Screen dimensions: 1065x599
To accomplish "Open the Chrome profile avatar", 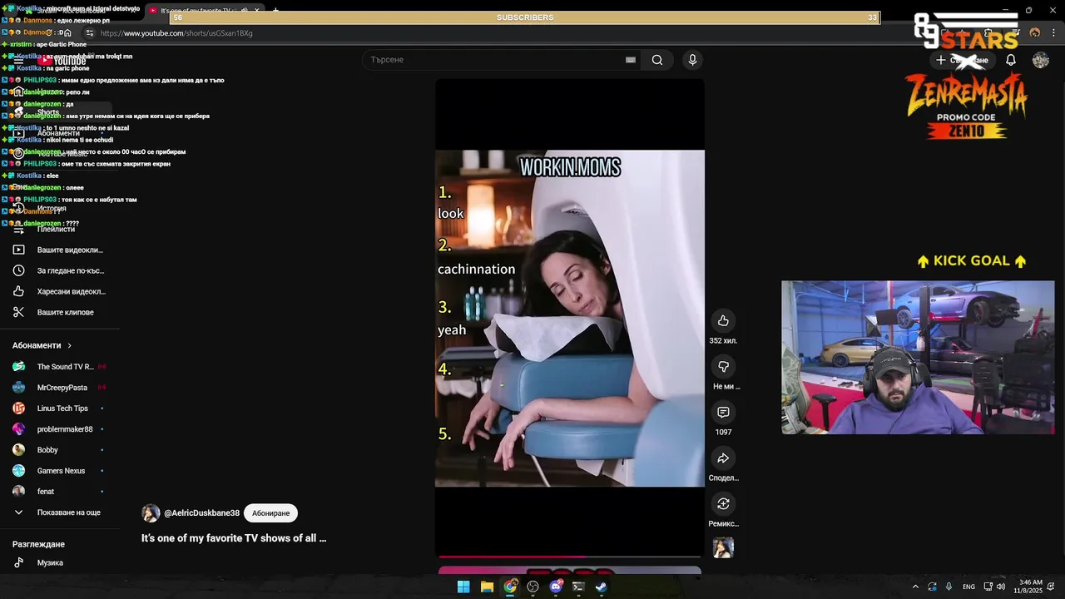I will (1034, 33).
